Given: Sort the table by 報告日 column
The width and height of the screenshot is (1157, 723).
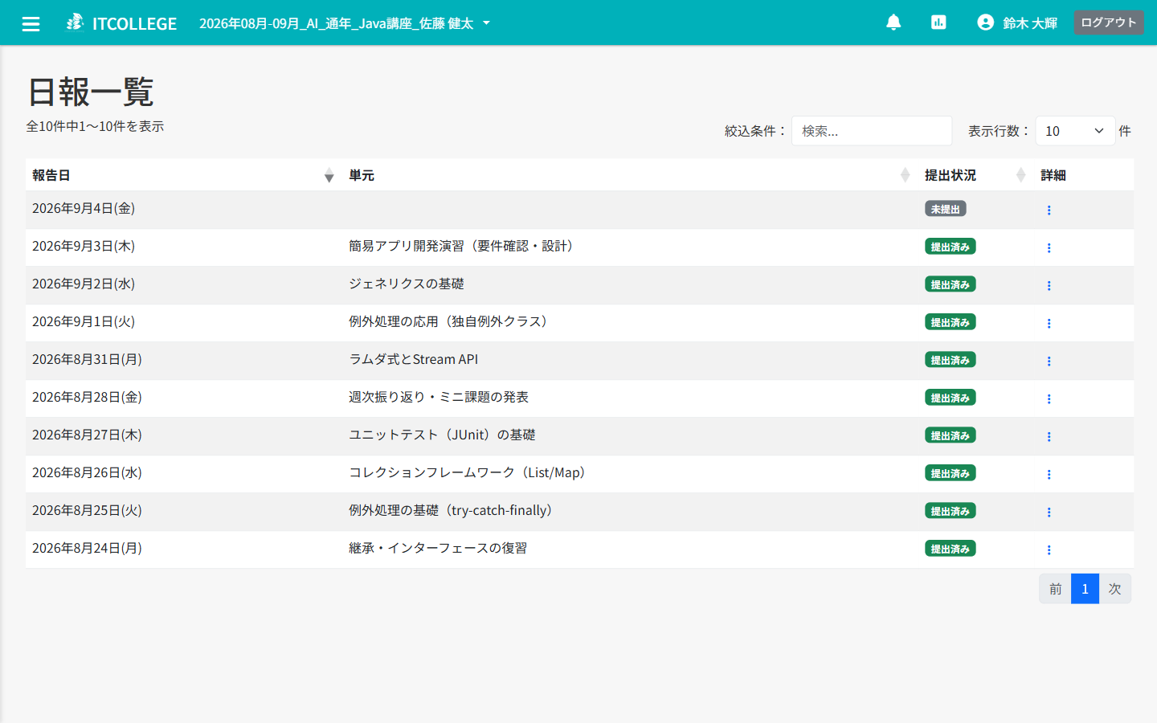Looking at the screenshot, I should 183,175.
